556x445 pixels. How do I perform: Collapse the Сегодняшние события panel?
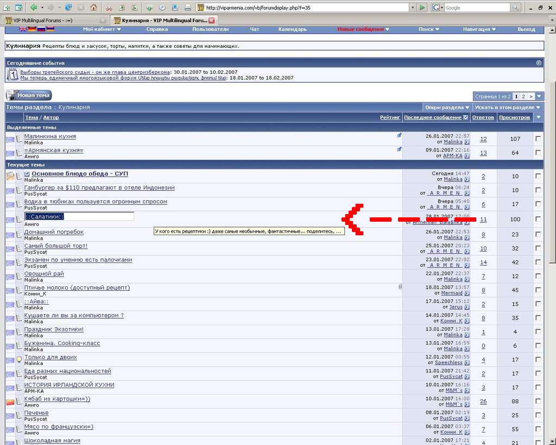point(539,63)
